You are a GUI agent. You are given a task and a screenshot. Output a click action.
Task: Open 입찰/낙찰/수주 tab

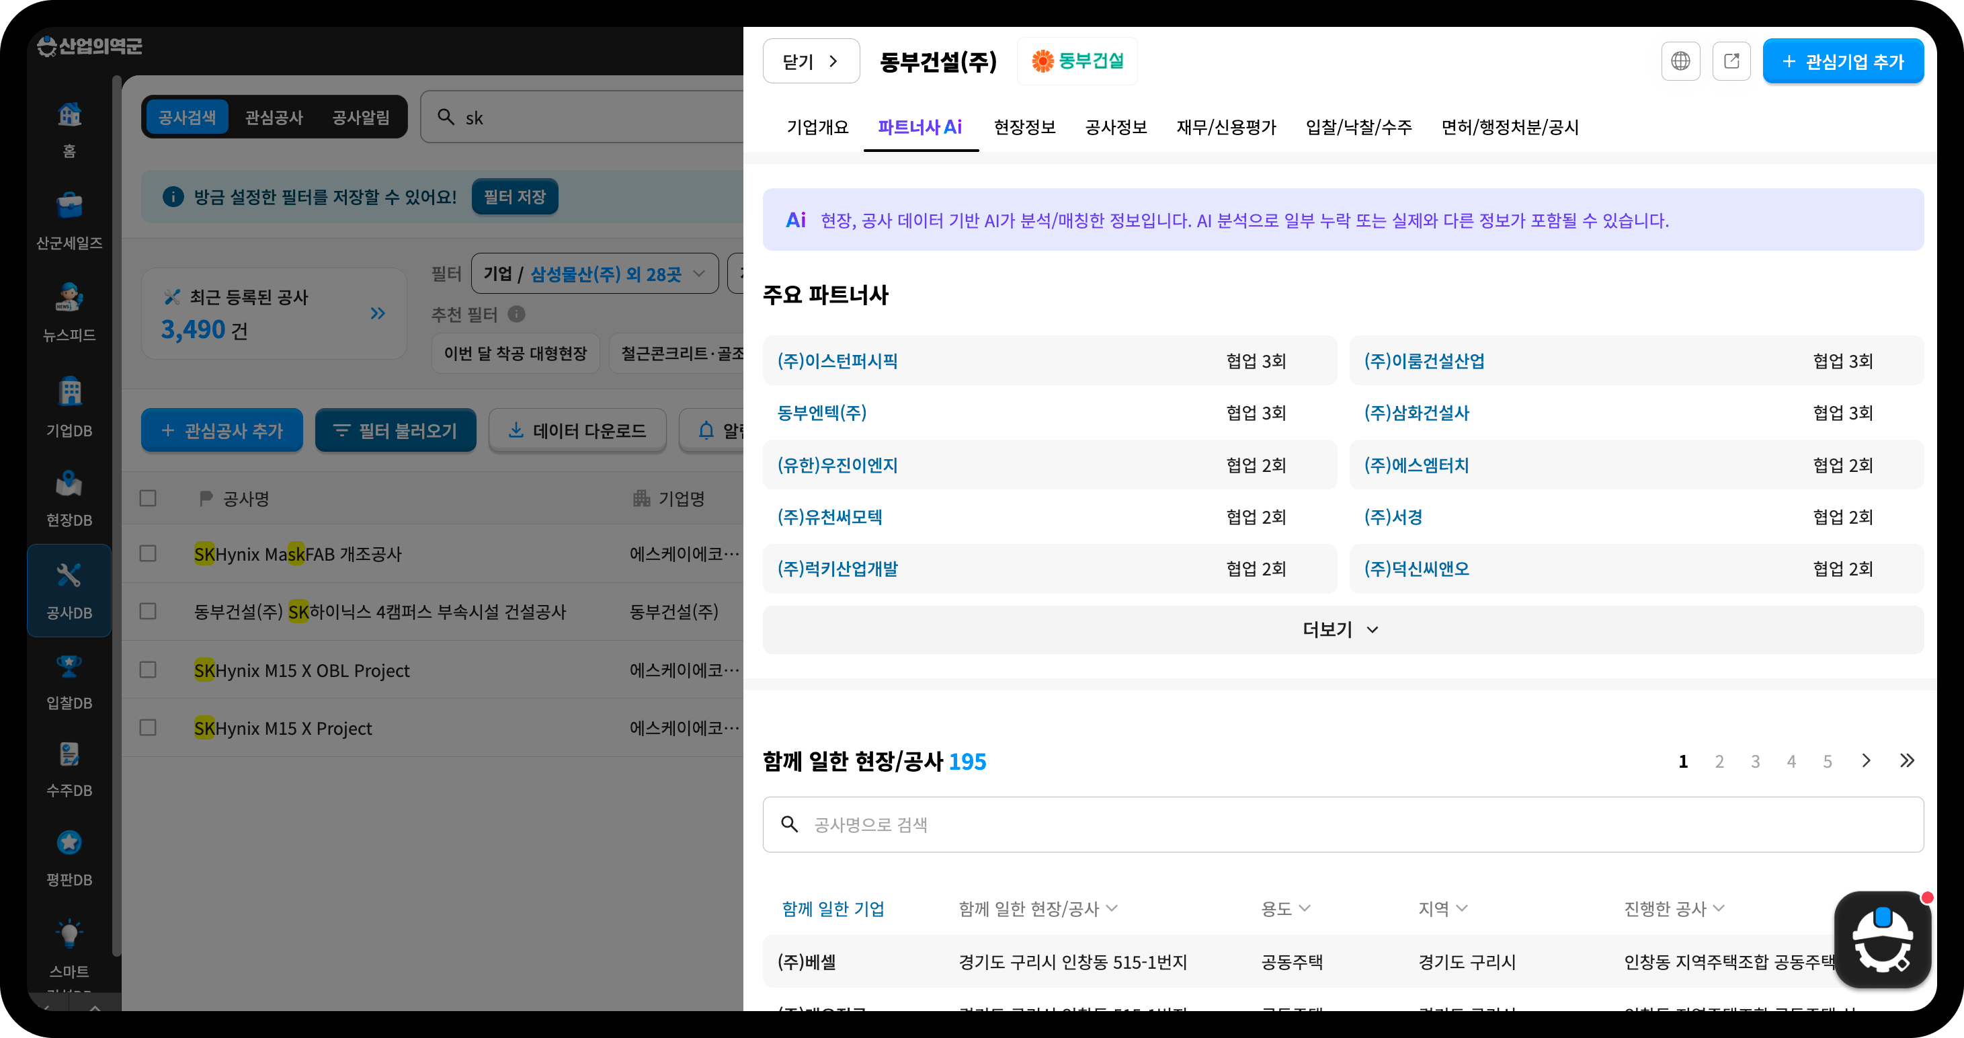coord(1358,127)
